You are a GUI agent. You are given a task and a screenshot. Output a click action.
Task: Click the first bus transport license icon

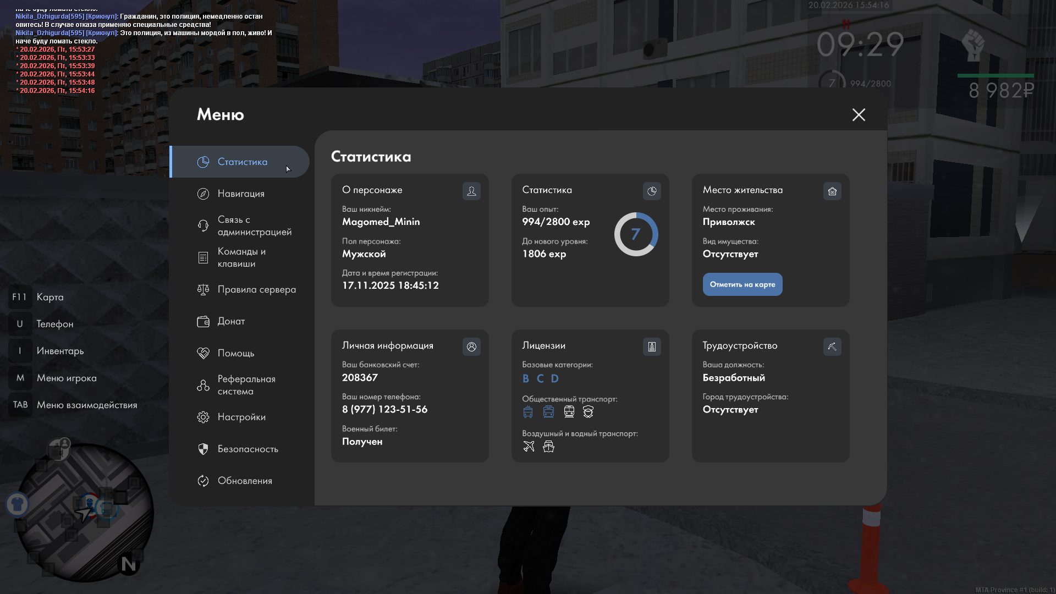528,412
